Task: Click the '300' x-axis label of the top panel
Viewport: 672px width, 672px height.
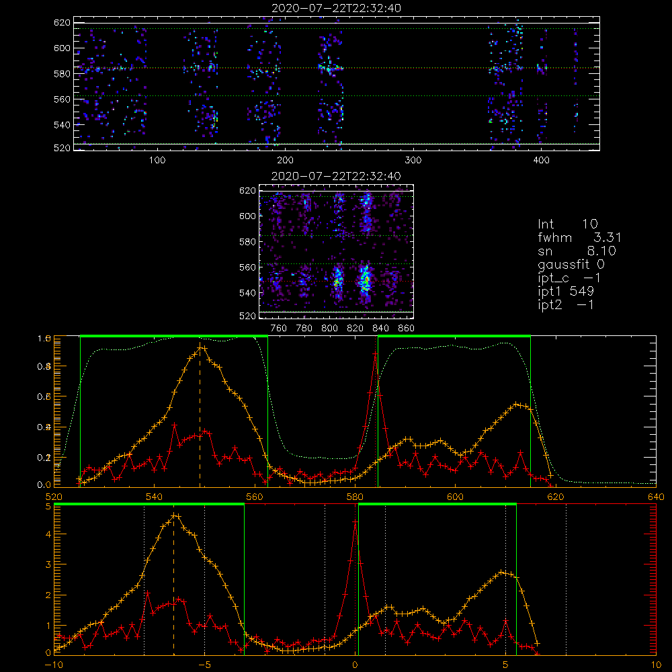Action: click(x=413, y=161)
